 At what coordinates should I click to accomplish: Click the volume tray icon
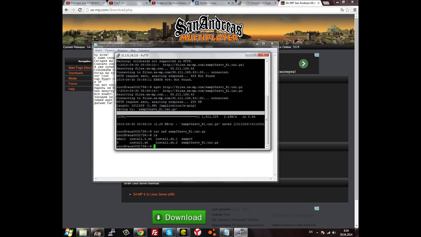[x=334, y=232]
